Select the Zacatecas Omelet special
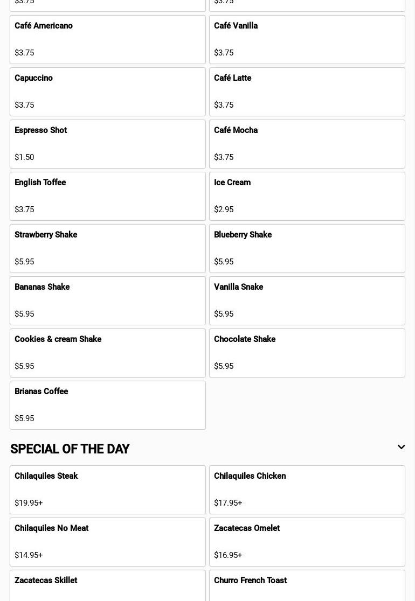This screenshot has width=415, height=601. click(307, 542)
